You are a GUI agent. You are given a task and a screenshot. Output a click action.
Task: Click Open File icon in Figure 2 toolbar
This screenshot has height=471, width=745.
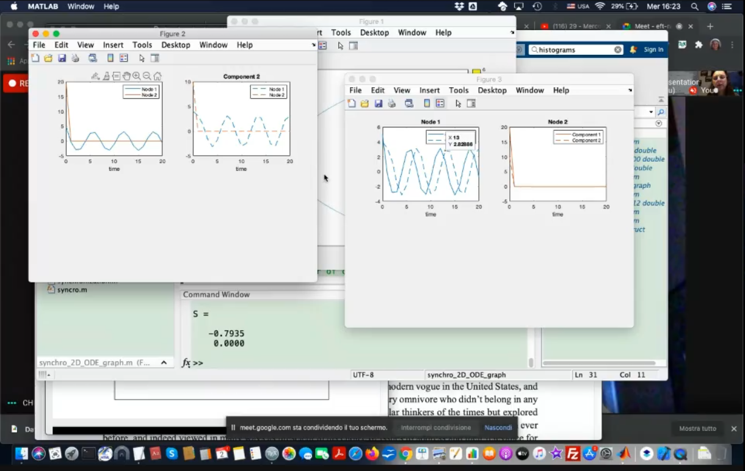click(x=48, y=58)
